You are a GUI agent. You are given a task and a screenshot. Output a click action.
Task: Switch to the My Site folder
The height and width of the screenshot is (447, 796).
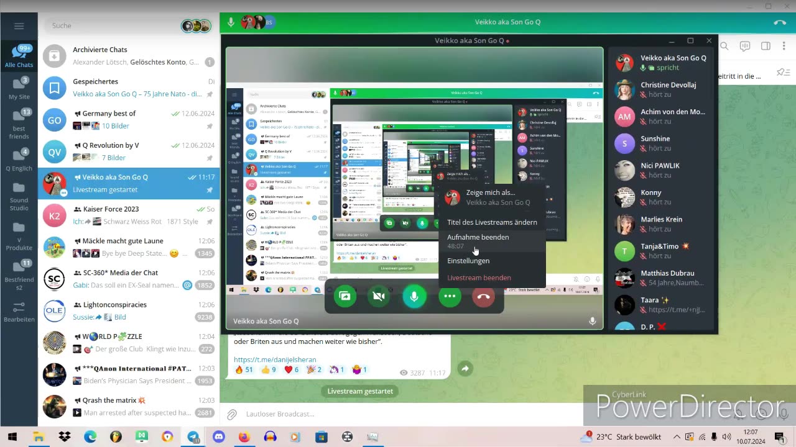(x=19, y=88)
